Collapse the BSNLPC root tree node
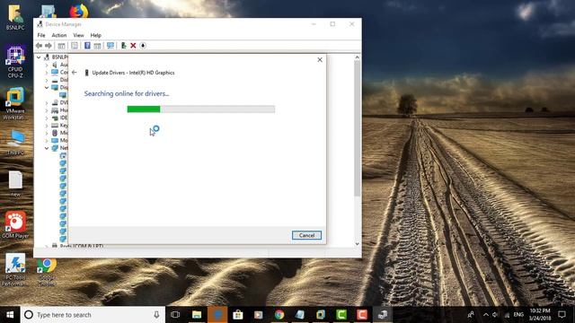575x323 pixels. pos(39,57)
